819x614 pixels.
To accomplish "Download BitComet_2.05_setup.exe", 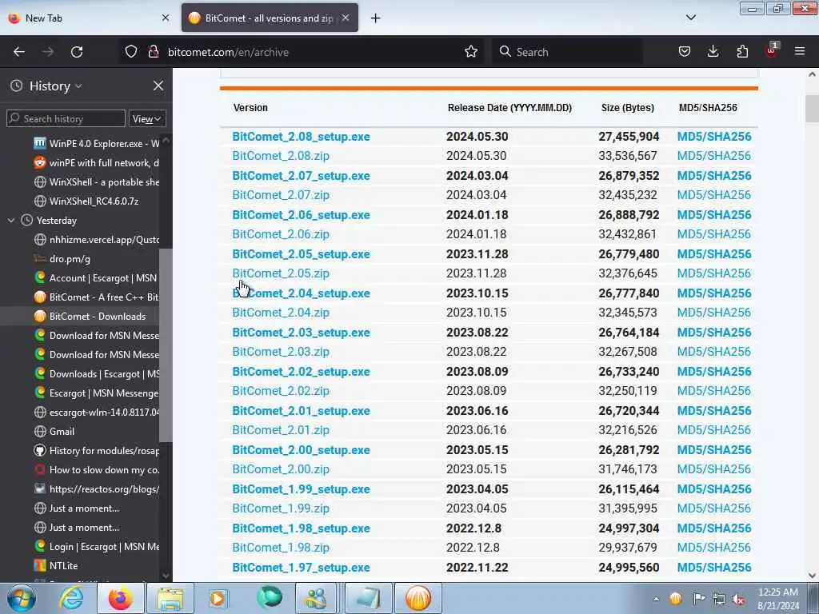I will click(301, 254).
